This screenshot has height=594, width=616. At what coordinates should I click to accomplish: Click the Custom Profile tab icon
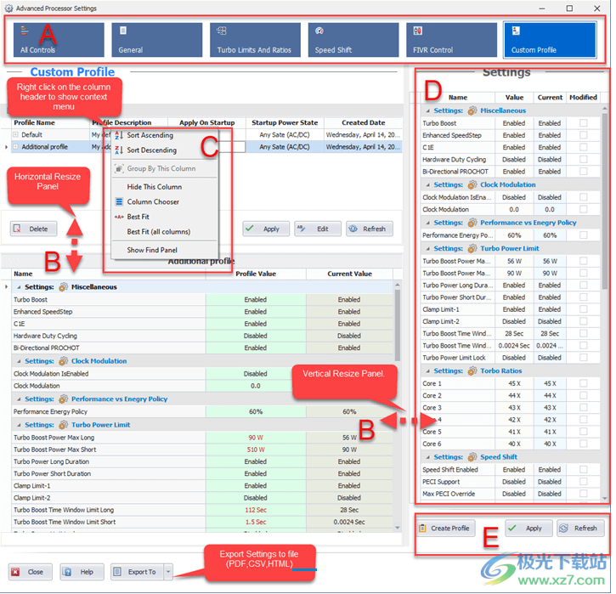coord(516,31)
